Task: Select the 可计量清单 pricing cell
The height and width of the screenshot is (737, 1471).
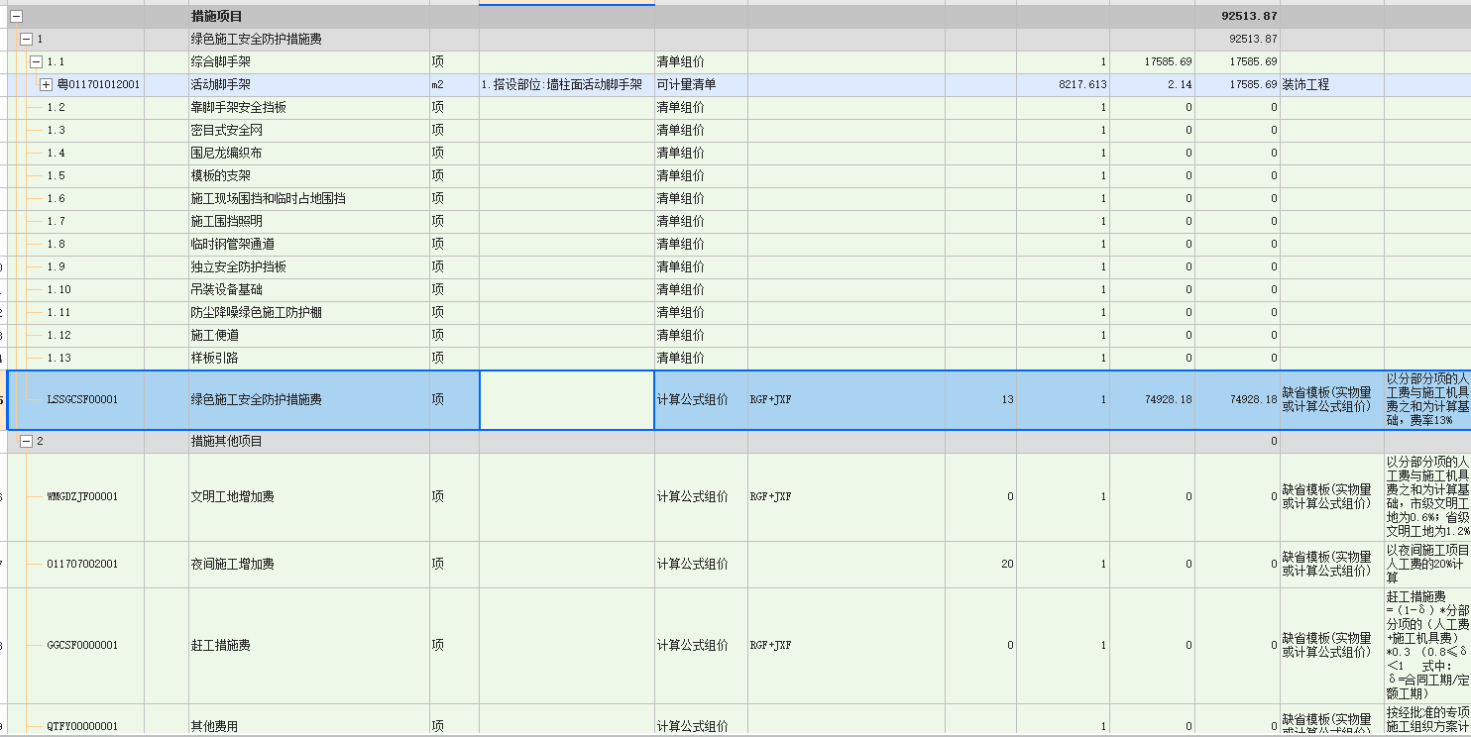Action: [x=687, y=85]
